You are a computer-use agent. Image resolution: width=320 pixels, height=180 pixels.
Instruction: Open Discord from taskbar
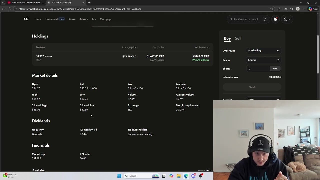193,176
